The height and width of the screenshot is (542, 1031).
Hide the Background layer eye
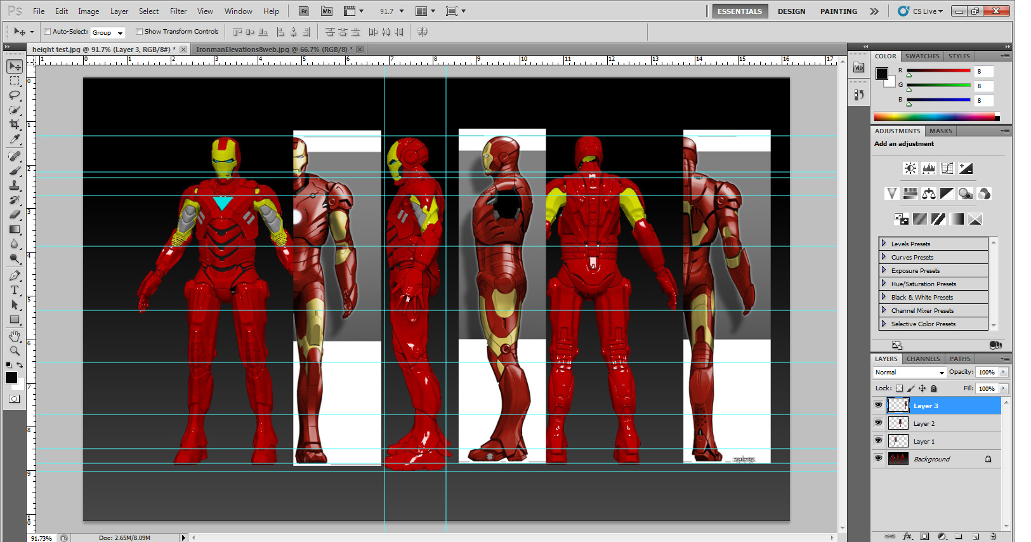coord(878,458)
